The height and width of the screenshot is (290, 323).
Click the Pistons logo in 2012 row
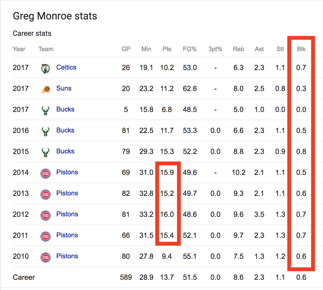coord(46,215)
